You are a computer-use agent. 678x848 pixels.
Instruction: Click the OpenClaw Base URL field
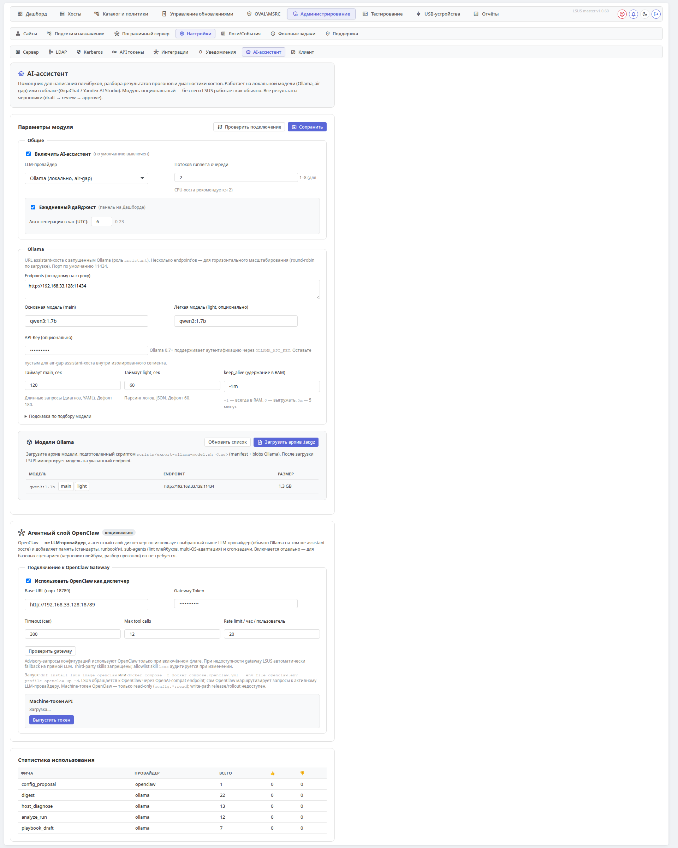[87, 605]
